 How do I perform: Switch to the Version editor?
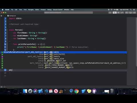click(x=122, y=13)
